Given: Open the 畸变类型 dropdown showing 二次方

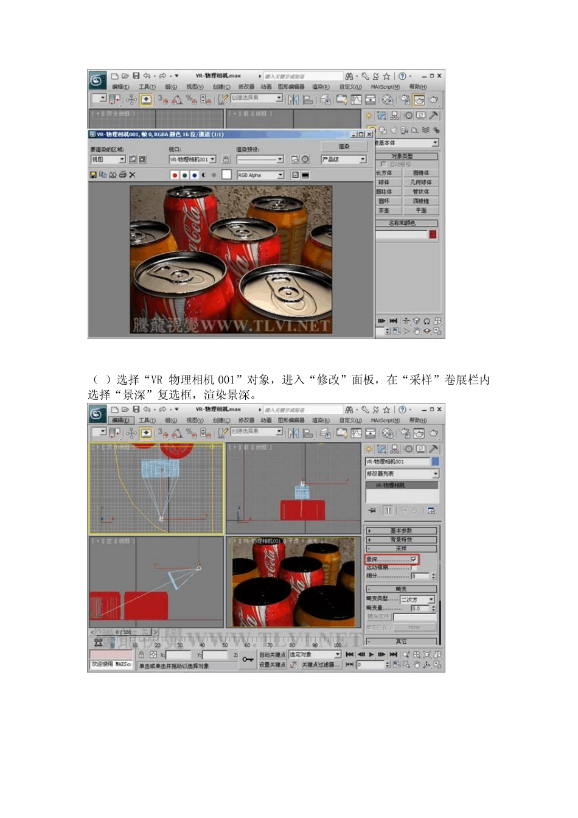Looking at the screenshot, I should (x=417, y=600).
